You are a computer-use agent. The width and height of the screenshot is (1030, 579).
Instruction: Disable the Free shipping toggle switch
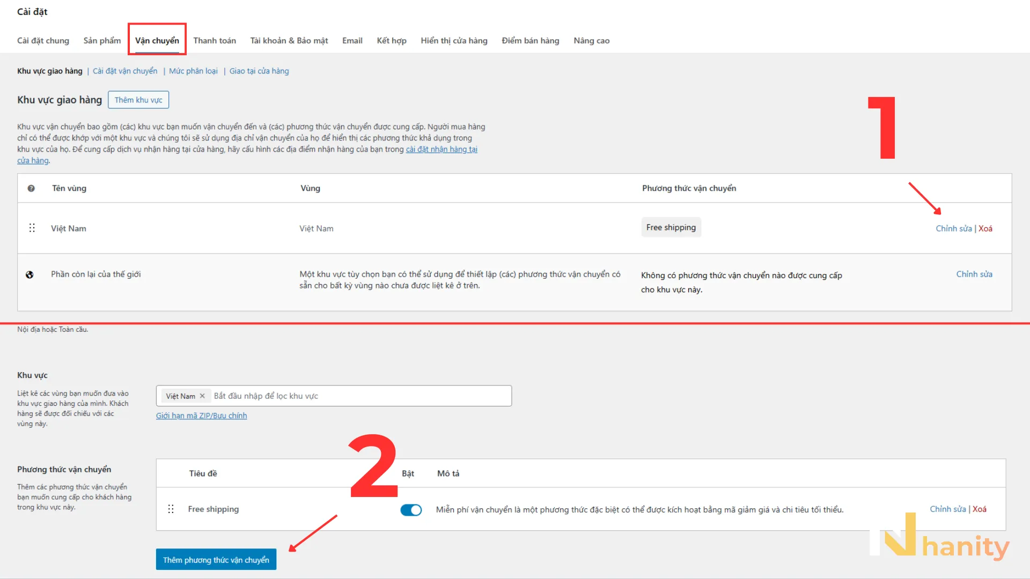(411, 510)
